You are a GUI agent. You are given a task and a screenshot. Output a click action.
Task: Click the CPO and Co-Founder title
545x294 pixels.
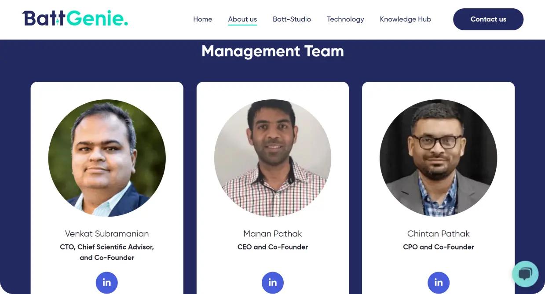pos(439,247)
